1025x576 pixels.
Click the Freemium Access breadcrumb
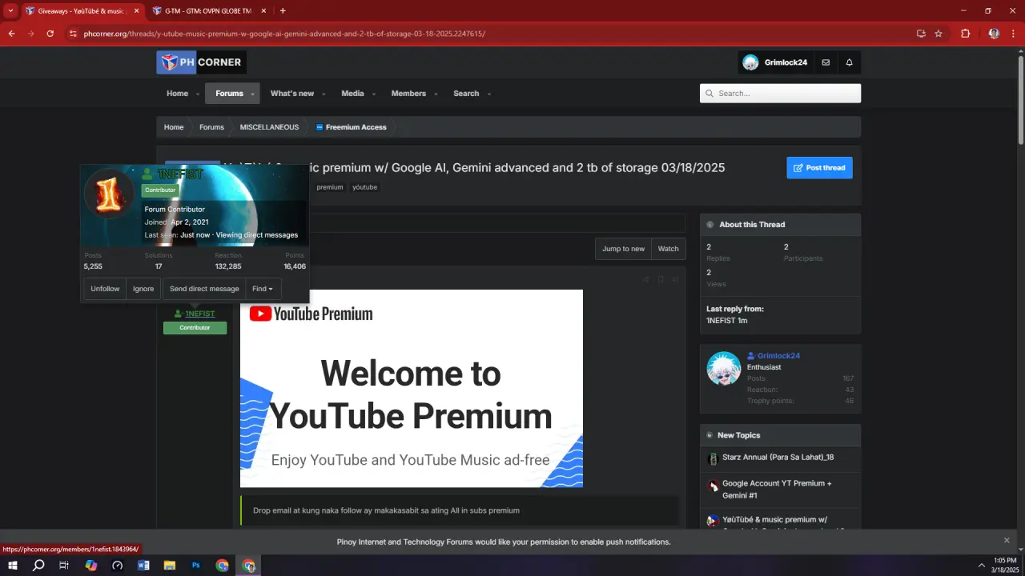pyautogui.click(x=351, y=127)
